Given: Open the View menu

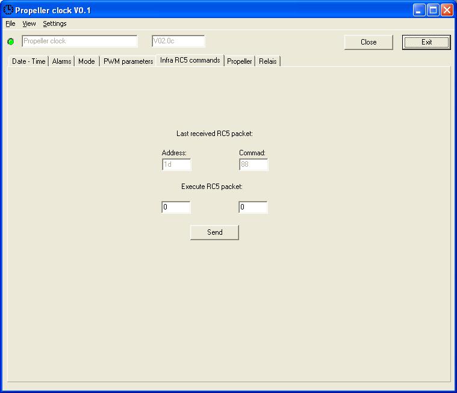Looking at the screenshot, I should (x=29, y=23).
